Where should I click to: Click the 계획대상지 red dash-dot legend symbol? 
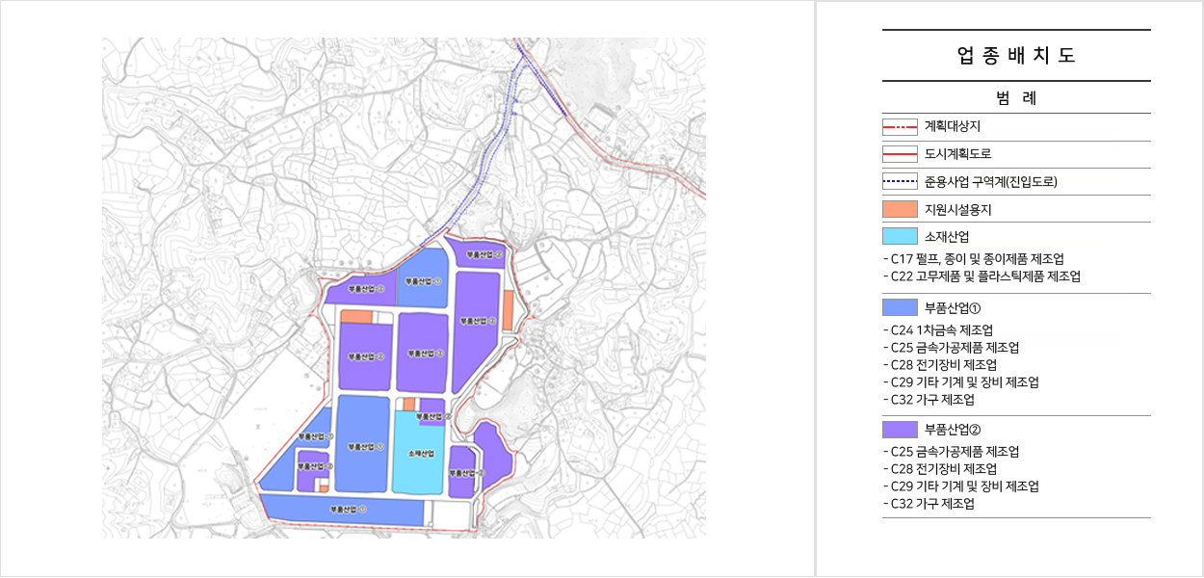pos(900,126)
